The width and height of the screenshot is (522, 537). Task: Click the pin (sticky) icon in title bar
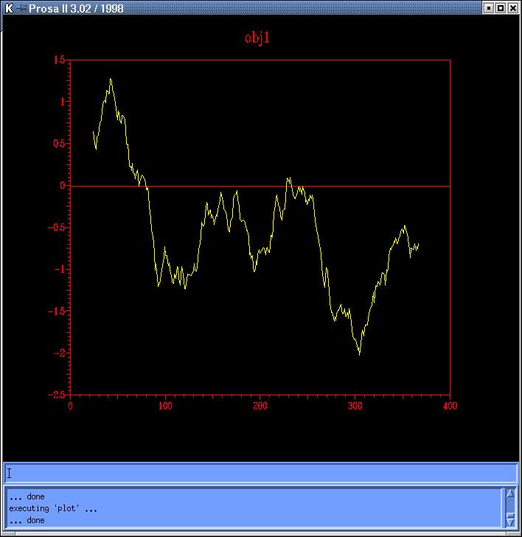click(21, 8)
